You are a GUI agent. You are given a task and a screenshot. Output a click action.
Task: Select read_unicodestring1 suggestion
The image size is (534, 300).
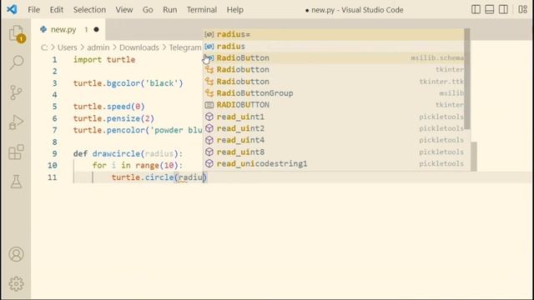coord(334,163)
